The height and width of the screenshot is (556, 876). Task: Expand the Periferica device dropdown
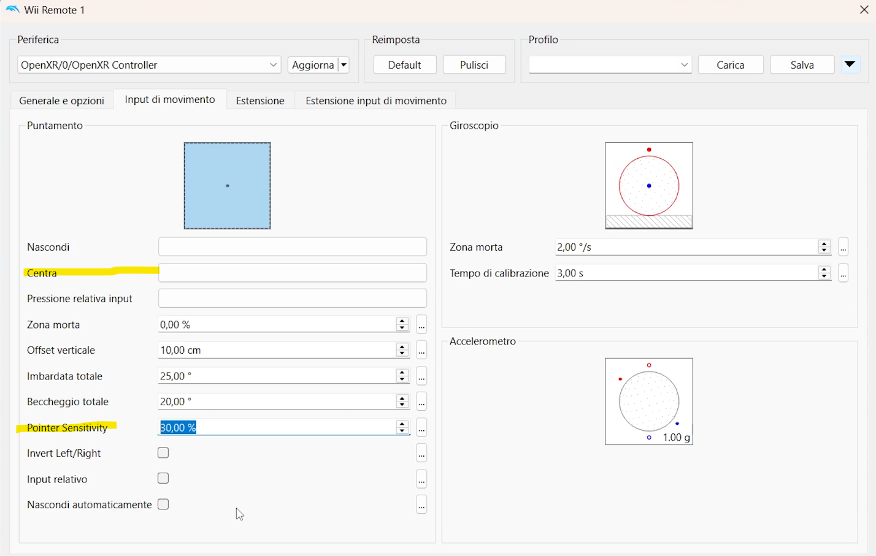(273, 65)
